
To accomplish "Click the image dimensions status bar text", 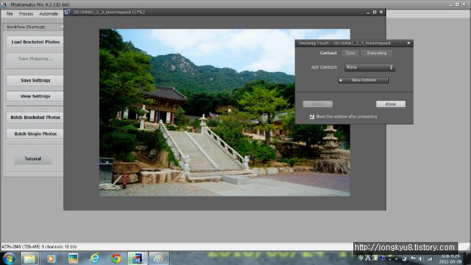I will coord(39,247).
